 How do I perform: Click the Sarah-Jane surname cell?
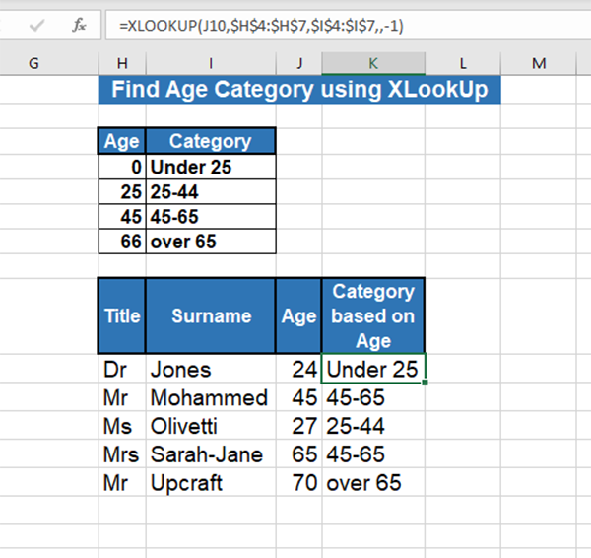point(210,454)
